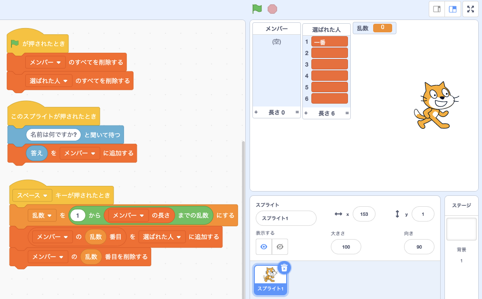
Task: Select item 6 in 選ばれた人 list
Action: click(x=329, y=98)
